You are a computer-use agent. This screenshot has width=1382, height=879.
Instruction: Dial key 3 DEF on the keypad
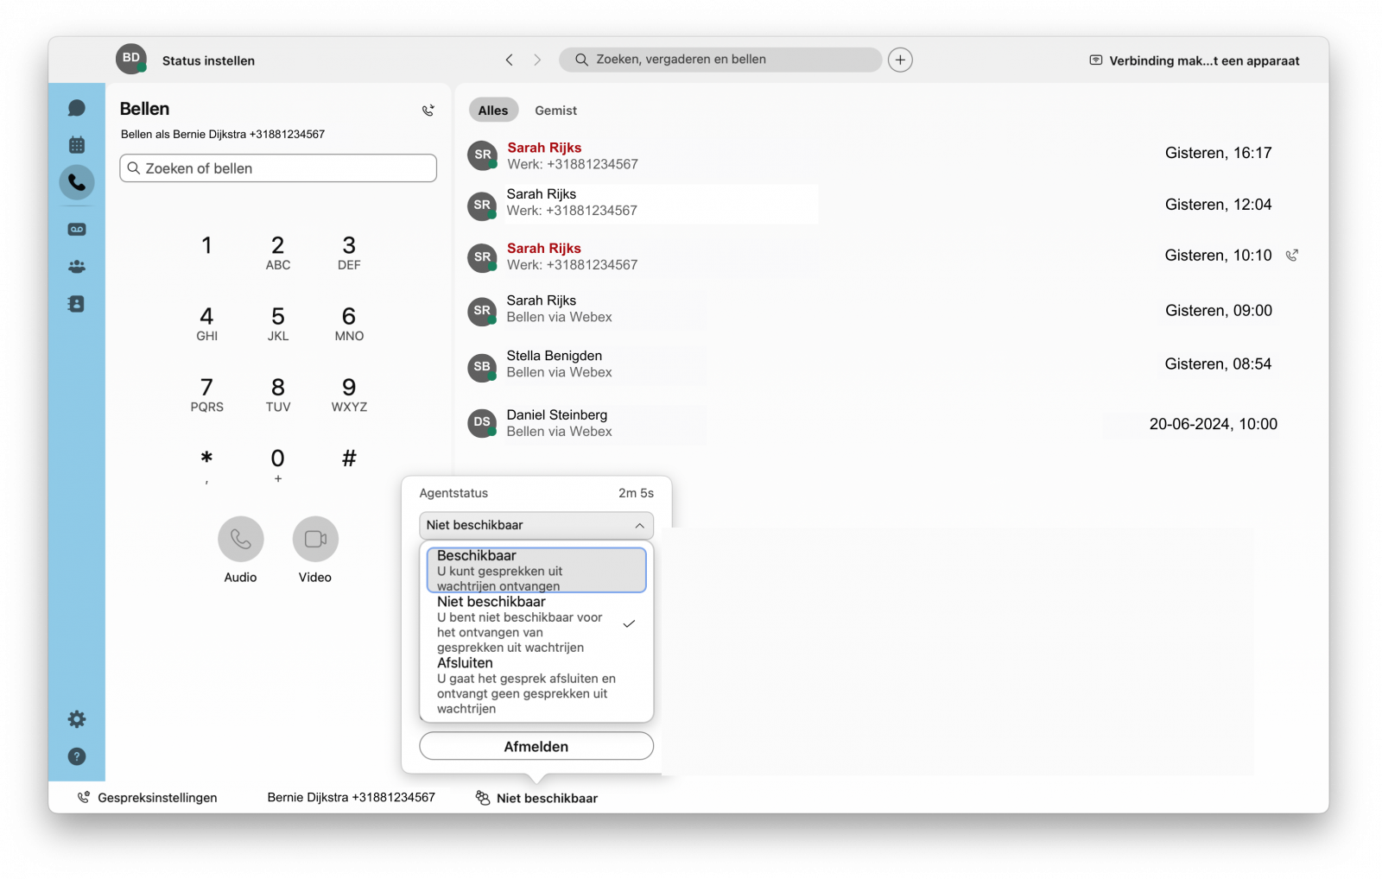point(349,252)
